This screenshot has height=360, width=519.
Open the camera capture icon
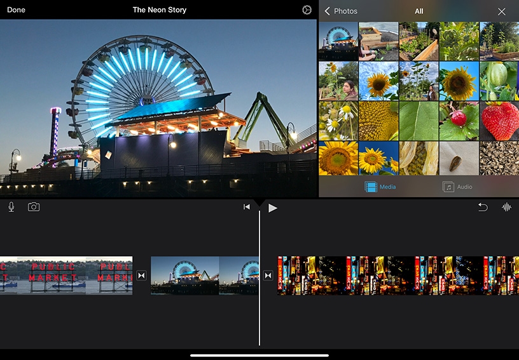34,207
